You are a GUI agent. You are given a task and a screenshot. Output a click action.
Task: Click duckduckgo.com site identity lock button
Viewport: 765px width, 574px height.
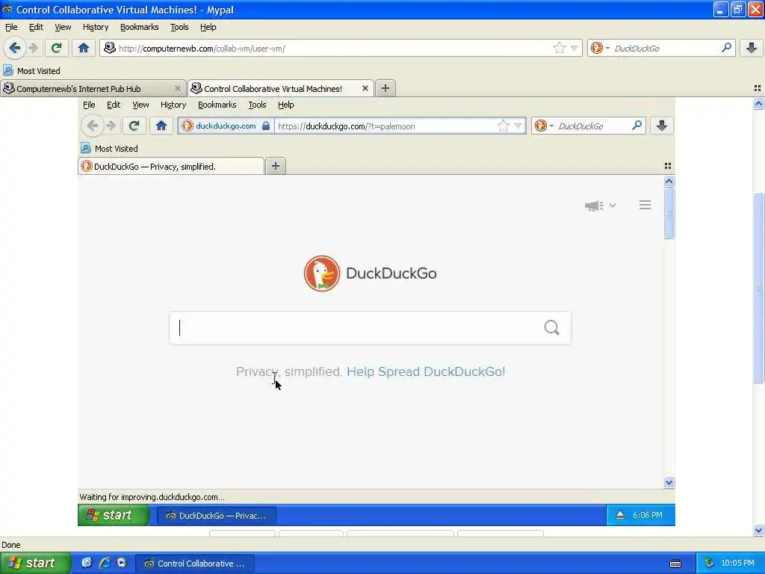[226, 126]
